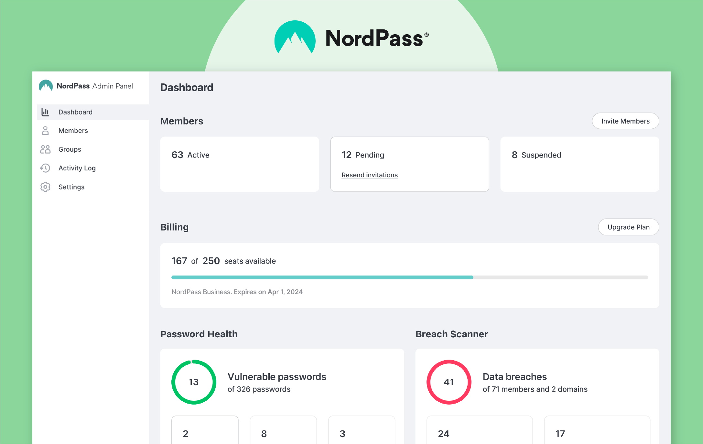Click 'of 71 members and 2 domains'

[535, 389]
